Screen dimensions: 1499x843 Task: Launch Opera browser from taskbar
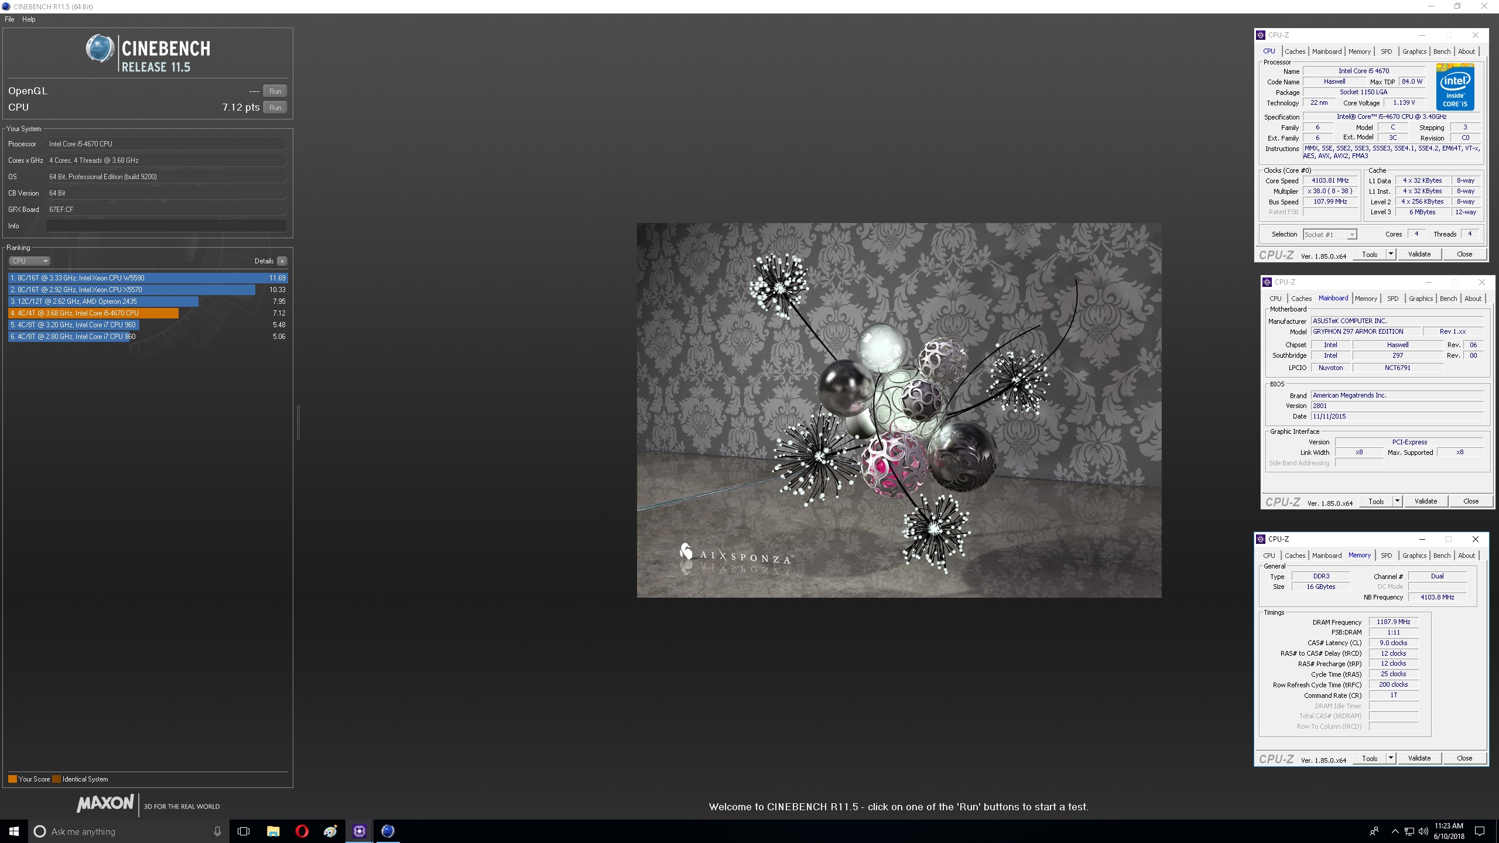302,831
